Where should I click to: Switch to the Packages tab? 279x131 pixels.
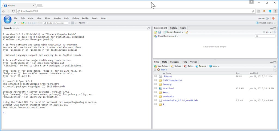[x=175, y=62]
